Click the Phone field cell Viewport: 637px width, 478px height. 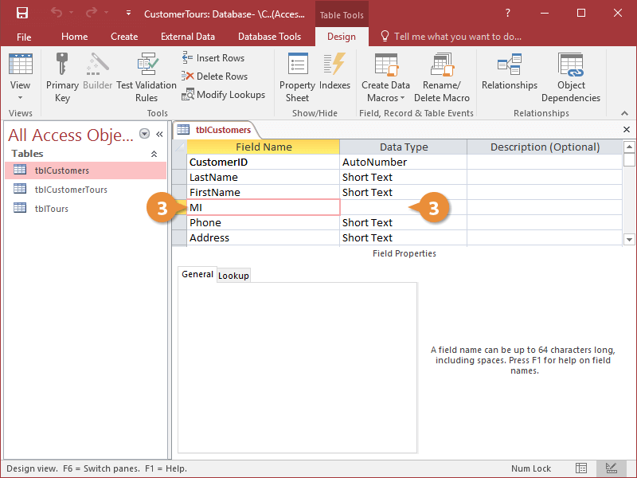click(x=264, y=223)
